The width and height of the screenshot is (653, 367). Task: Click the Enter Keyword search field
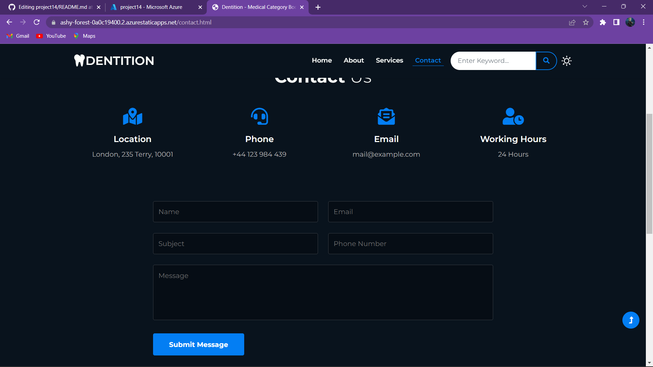coord(493,60)
